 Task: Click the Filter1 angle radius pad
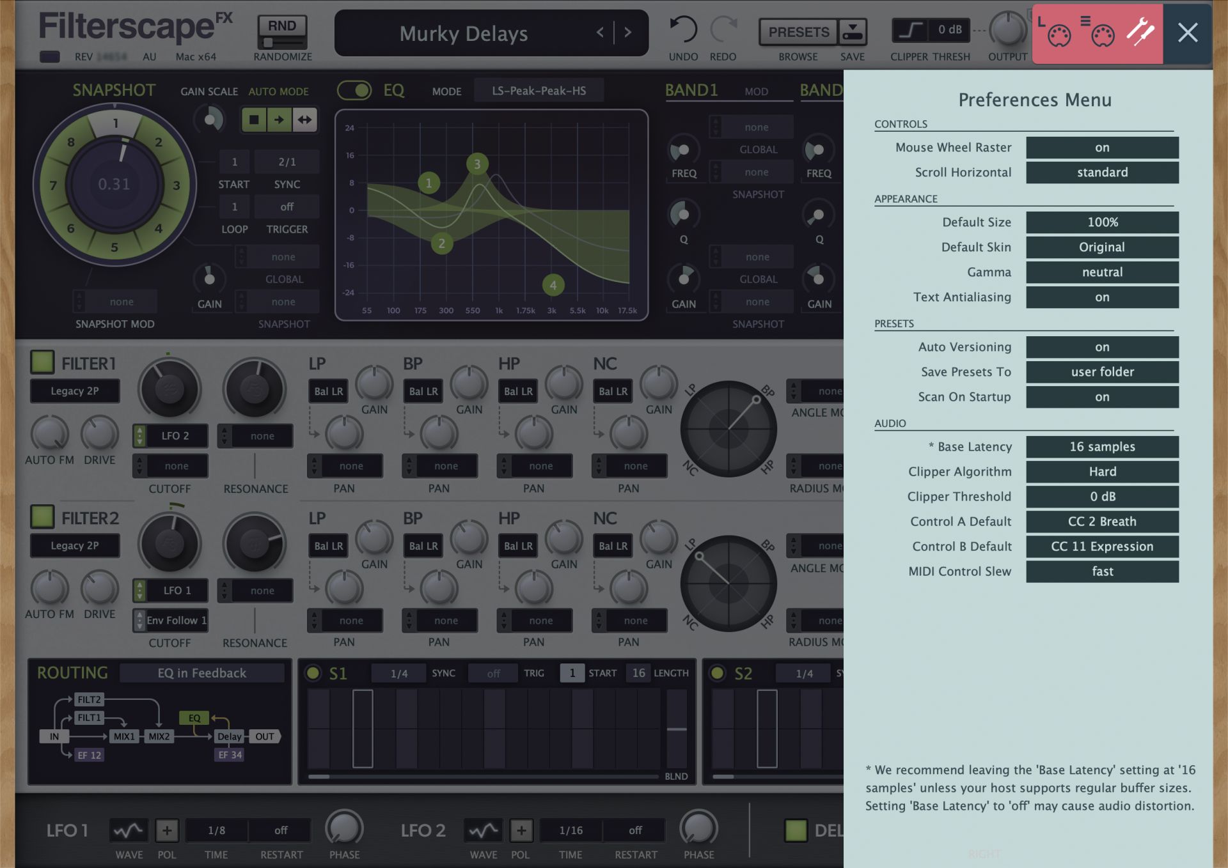click(x=728, y=429)
